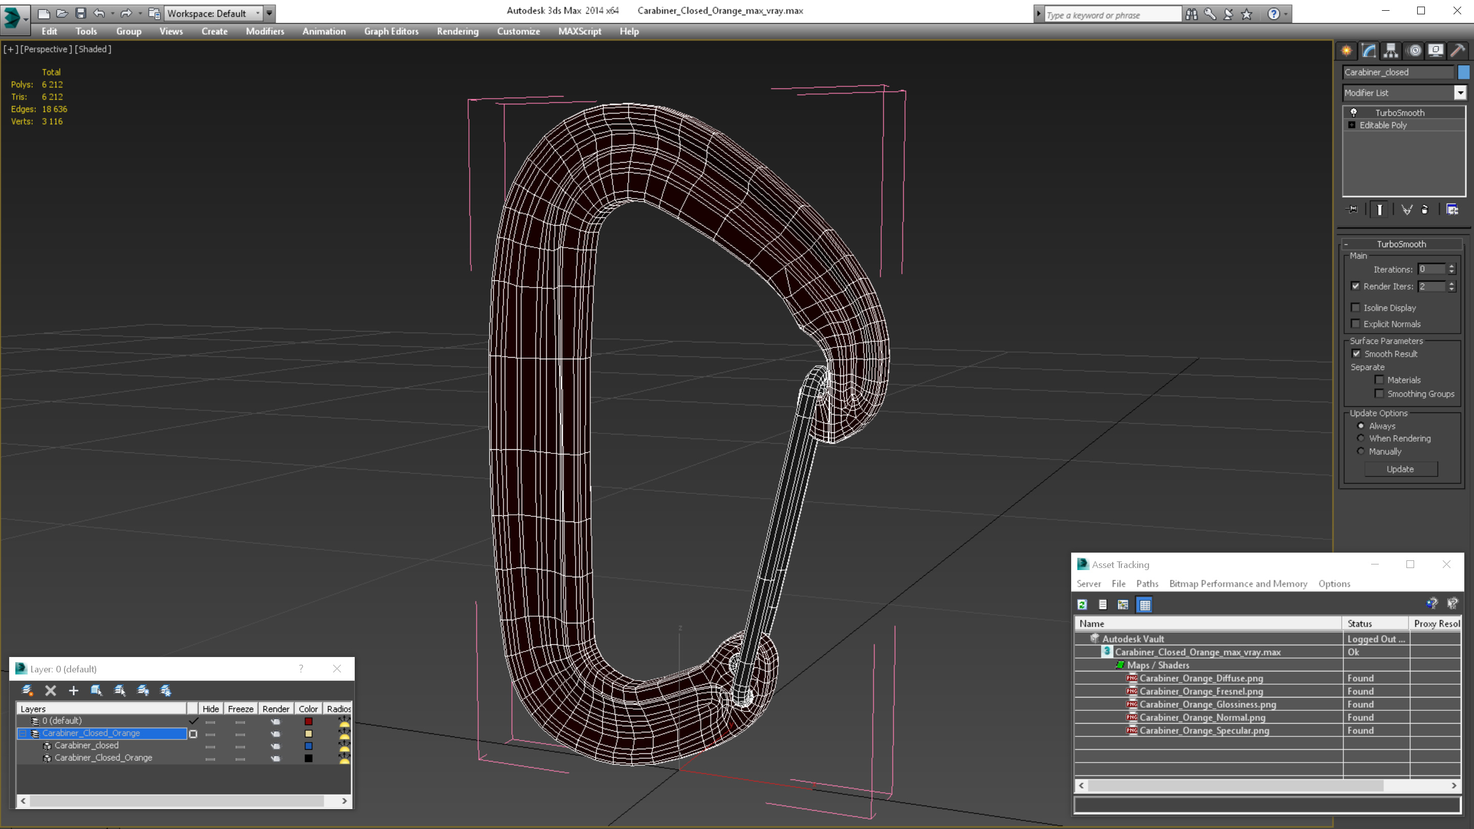Open the Utilities command panel tab
Viewport: 1474px width, 829px height.
point(1458,50)
